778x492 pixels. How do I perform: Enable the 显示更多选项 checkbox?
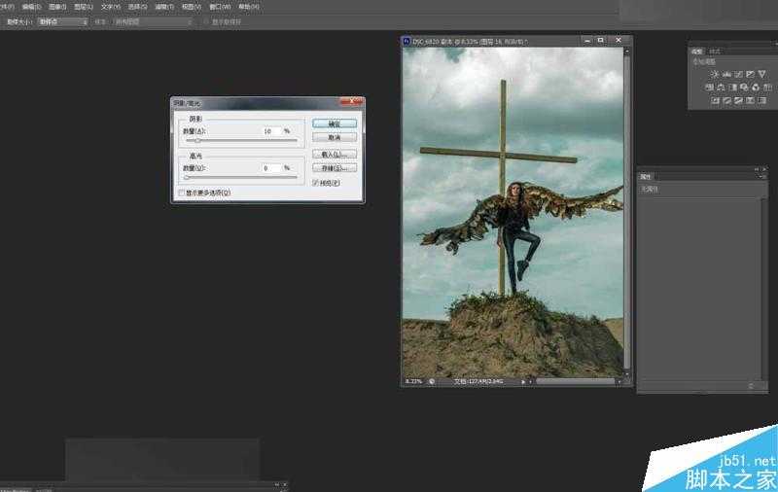pos(181,193)
